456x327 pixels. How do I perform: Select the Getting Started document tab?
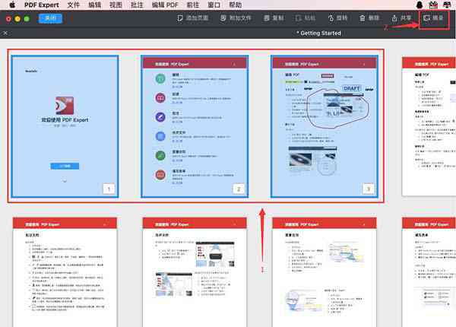[318, 33]
